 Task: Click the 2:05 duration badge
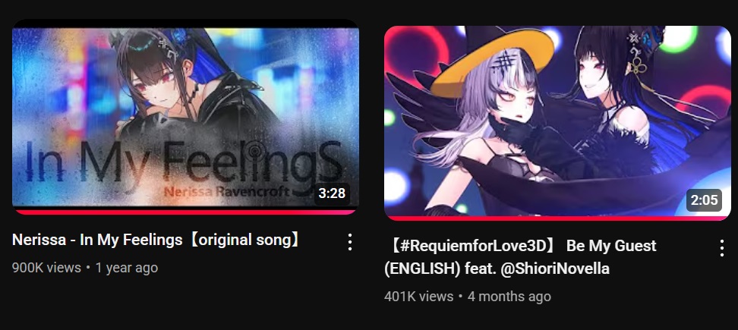(x=704, y=200)
